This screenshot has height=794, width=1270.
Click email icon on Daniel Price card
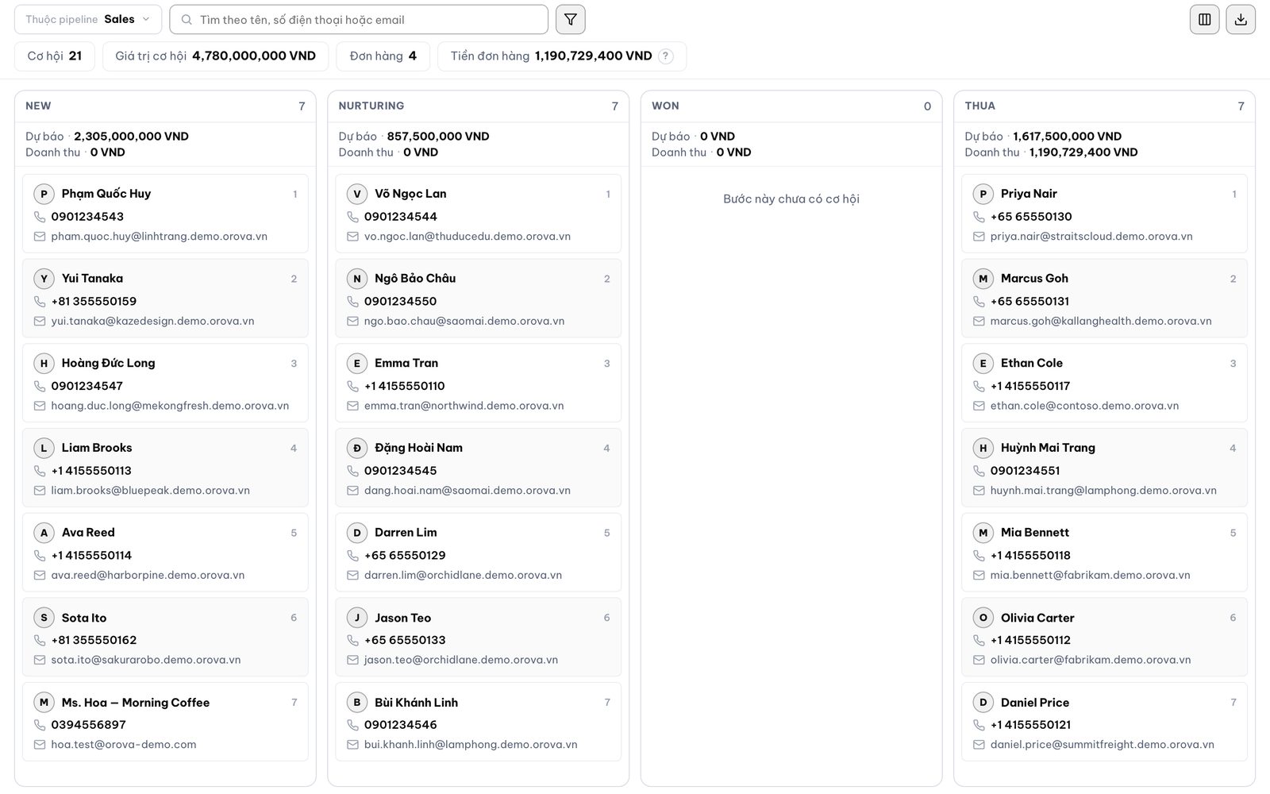tap(979, 745)
